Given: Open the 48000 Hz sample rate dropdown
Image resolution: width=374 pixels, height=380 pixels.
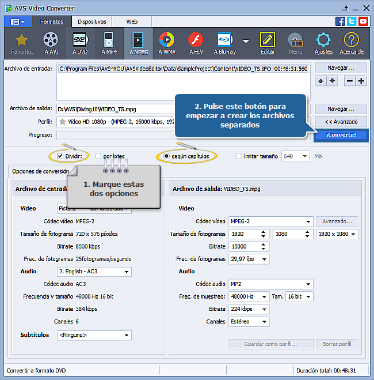Looking at the screenshot, I should (x=249, y=296).
